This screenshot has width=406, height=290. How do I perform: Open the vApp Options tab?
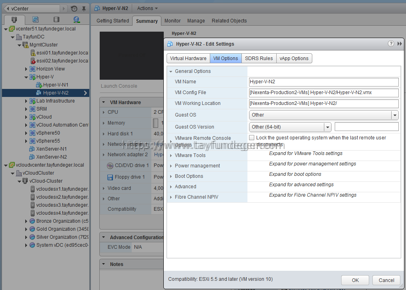coord(294,58)
